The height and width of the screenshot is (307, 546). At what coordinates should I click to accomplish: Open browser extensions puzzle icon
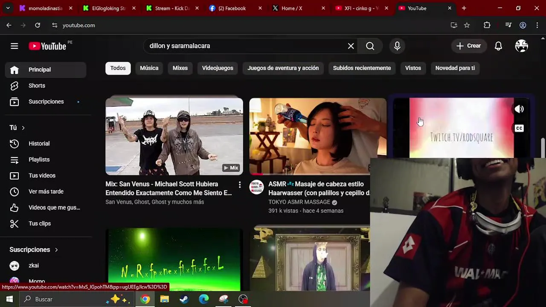click(x=487, y=25)
